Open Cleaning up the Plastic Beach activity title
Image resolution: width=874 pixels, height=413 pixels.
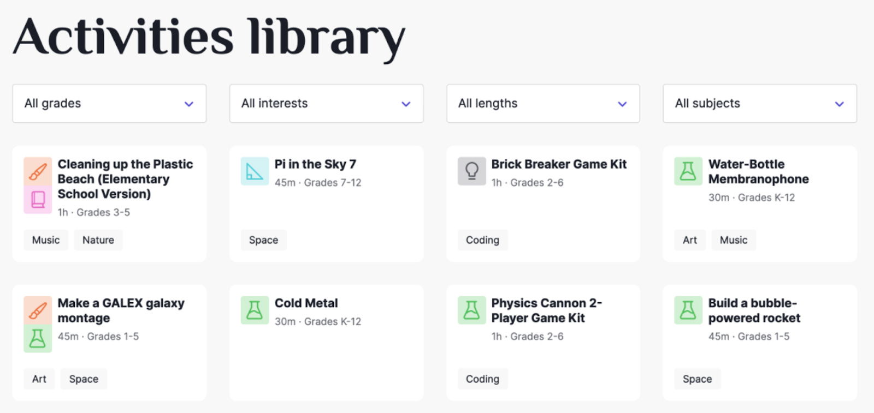[125, 179]
